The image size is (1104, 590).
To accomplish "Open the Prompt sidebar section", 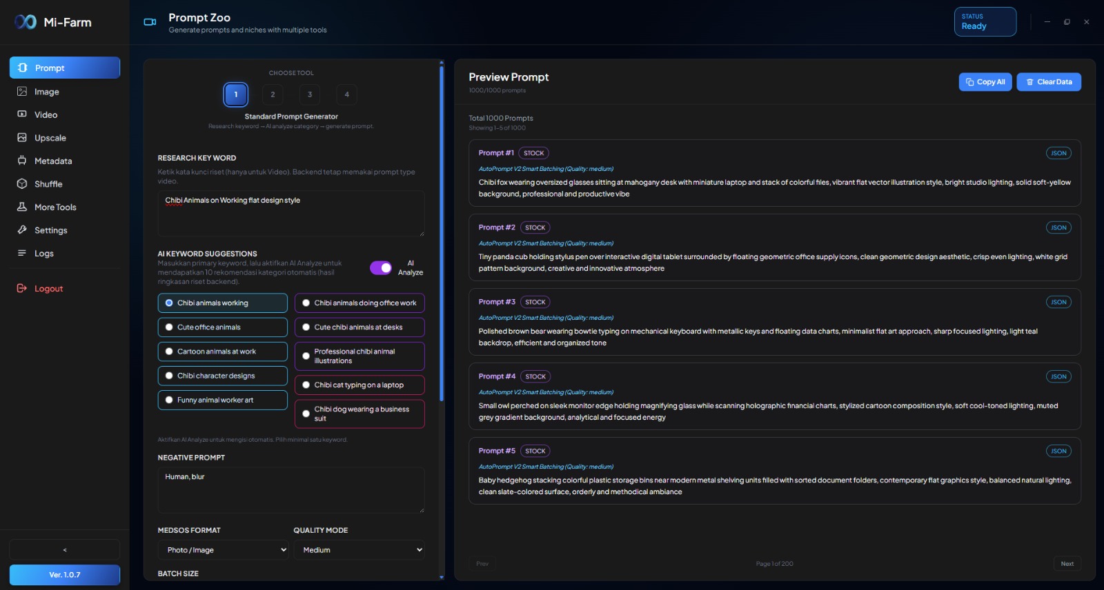I will point(65,68).
